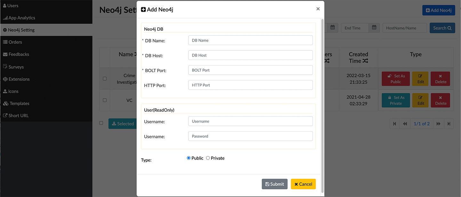Select the Public type radio button
Viewport: 461px width, 197px height.
coord(189,158)
